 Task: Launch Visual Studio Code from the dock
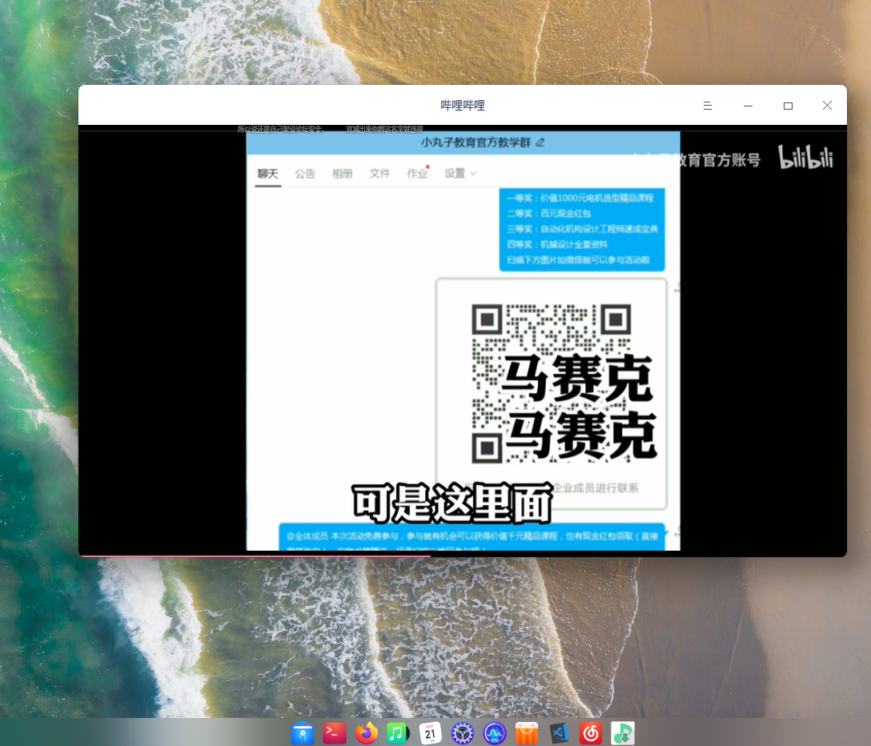point(559,732)
